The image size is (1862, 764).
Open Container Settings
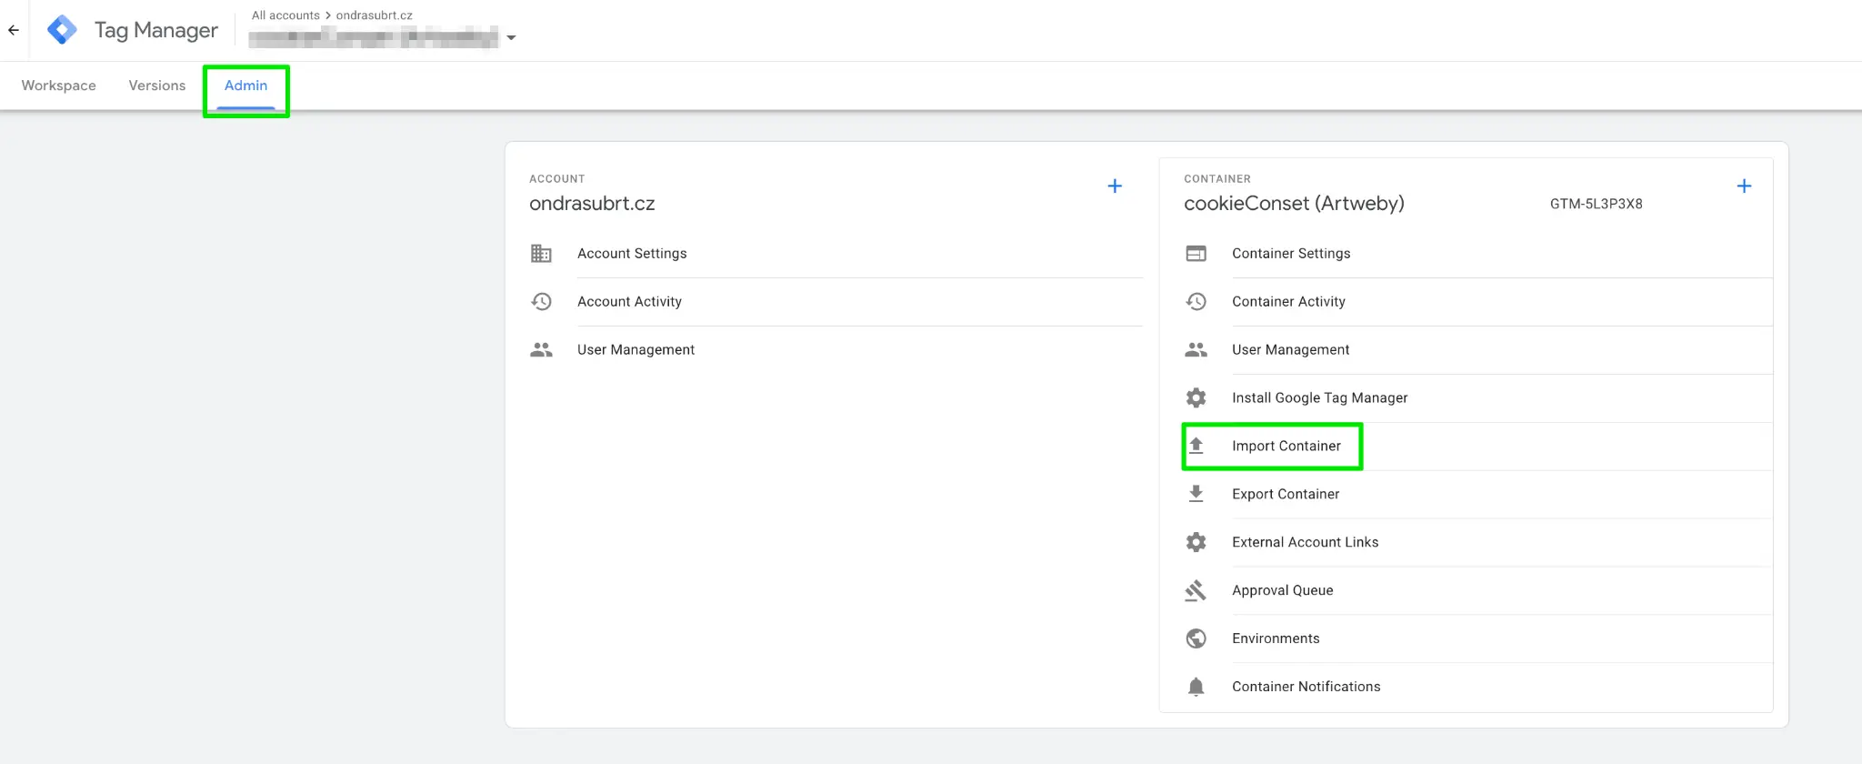coord(1291,254)
